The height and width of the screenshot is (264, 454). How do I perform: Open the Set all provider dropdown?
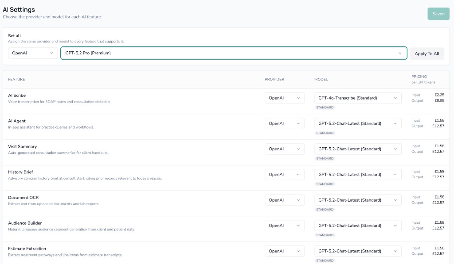coord(32,53)
